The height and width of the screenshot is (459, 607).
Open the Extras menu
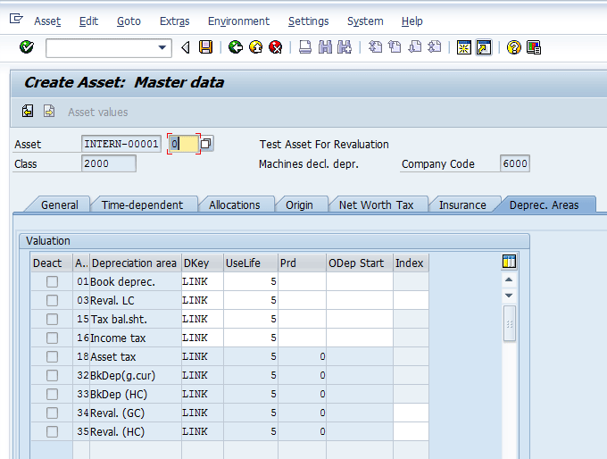[174, 21]
